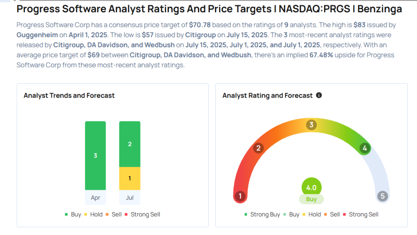Click gauge marker number 2
This screenshot has height=235, width=417.
tap(258, 148)
